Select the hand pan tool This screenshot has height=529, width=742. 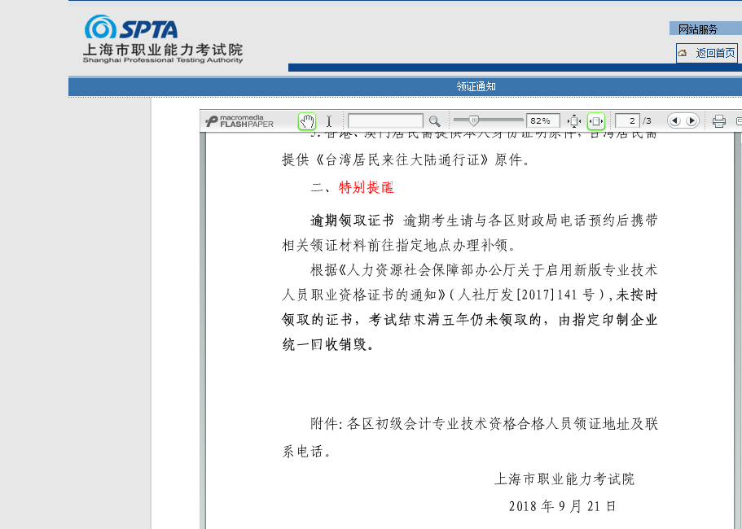tap(306, 121)
